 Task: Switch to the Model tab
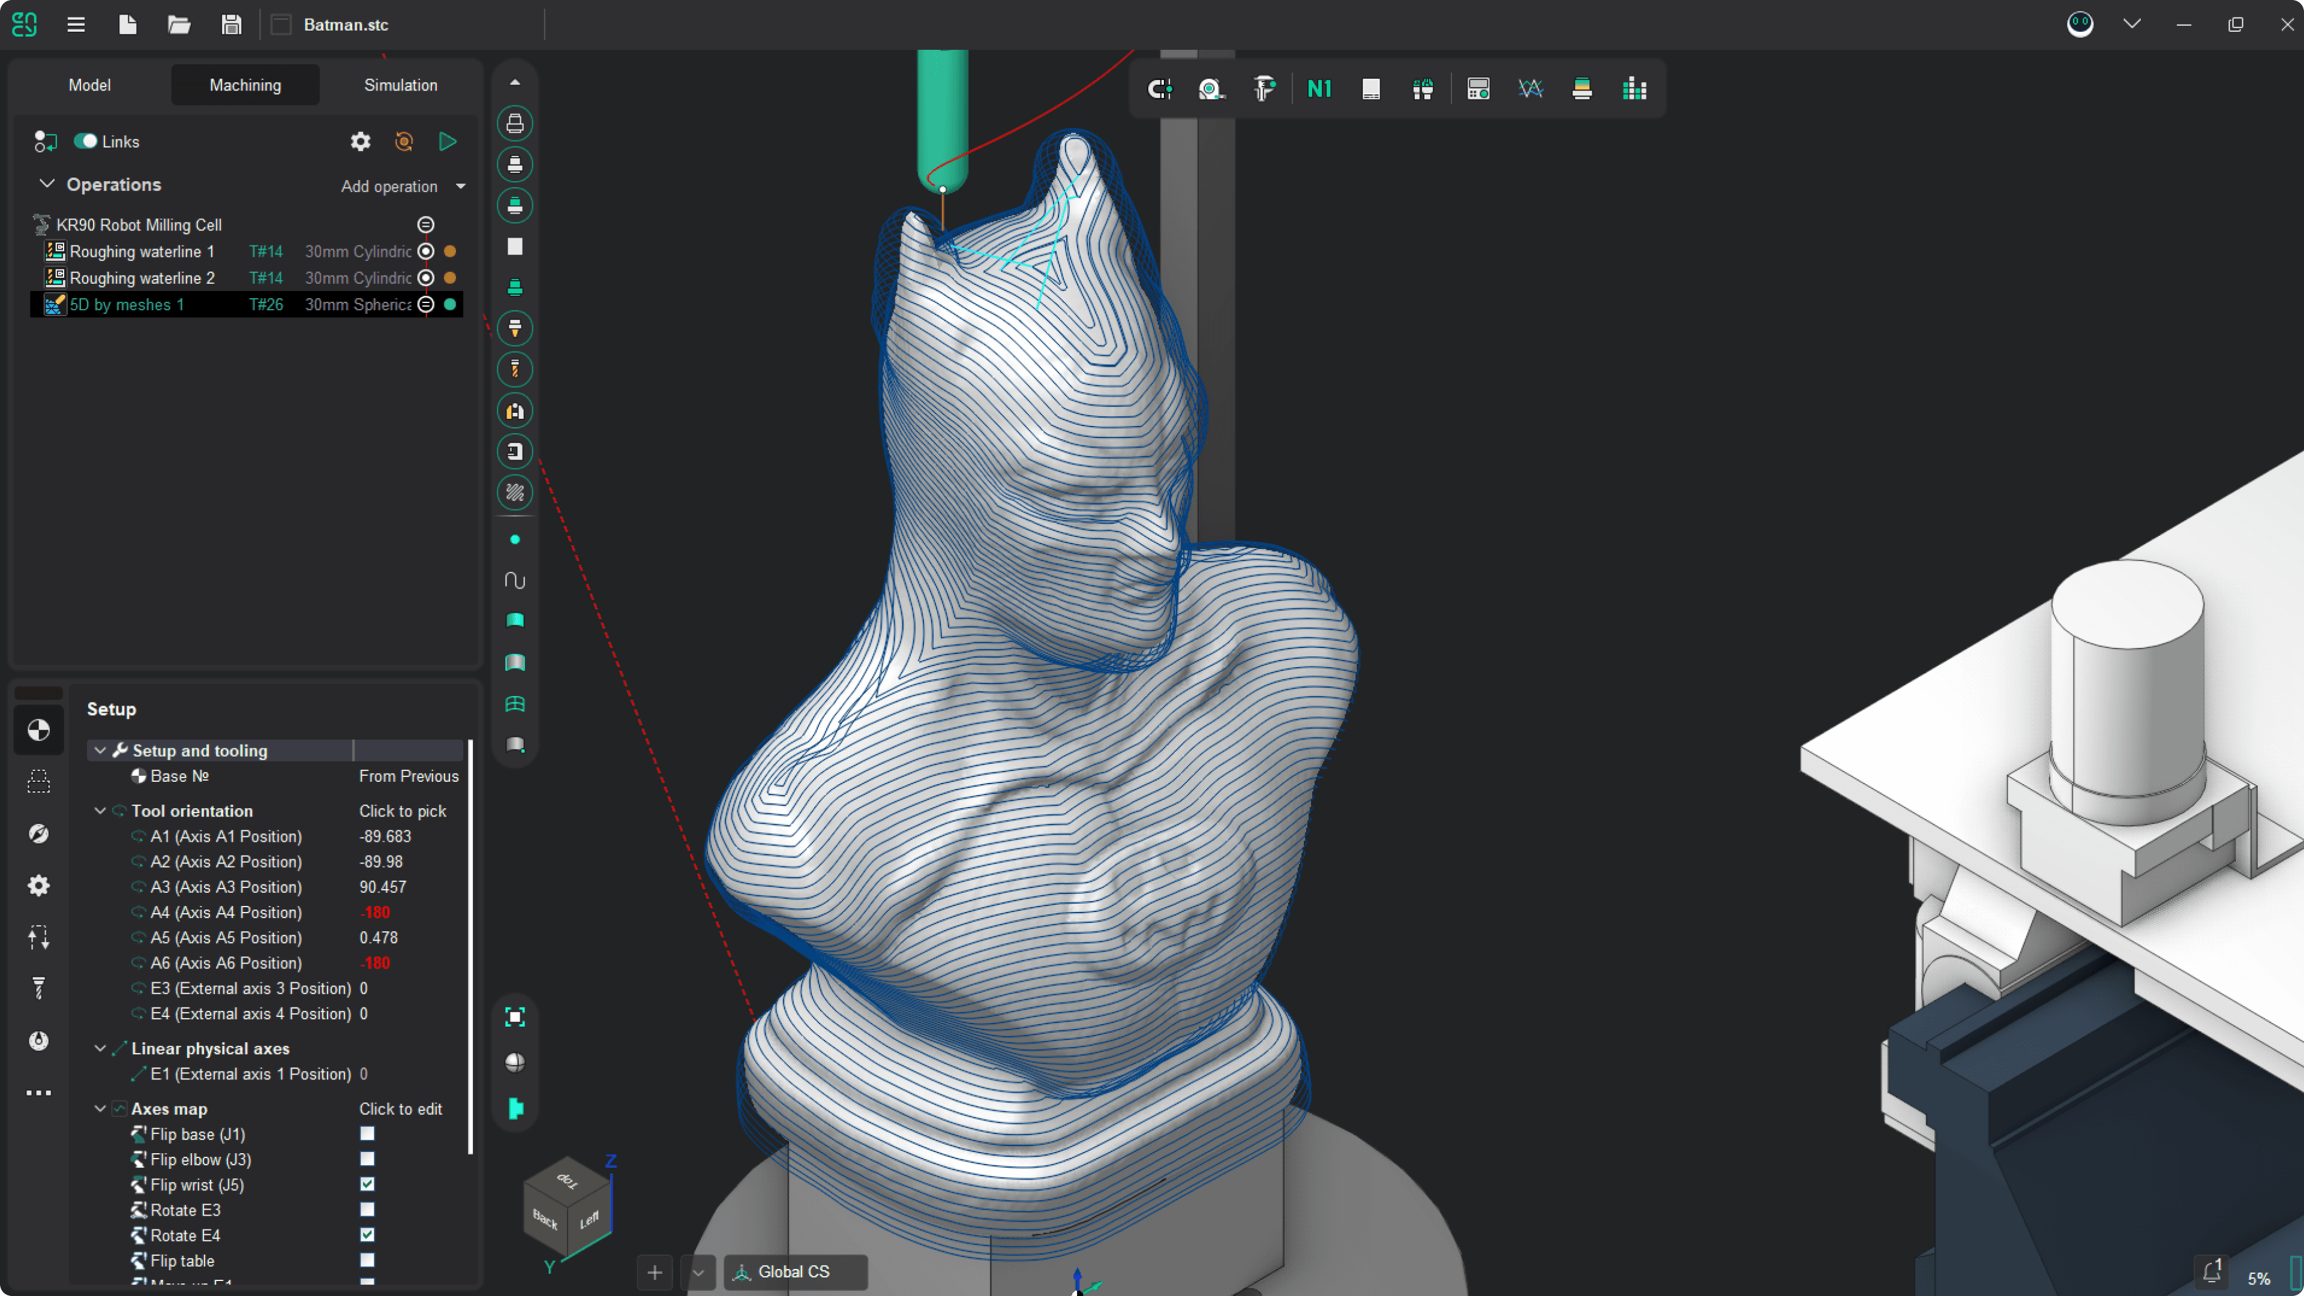(89, 85)
